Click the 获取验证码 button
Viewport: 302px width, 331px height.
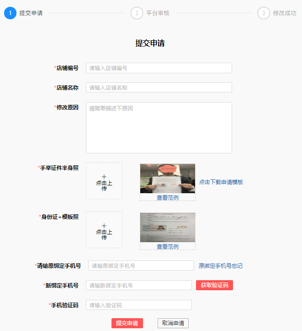click(214, 285)
